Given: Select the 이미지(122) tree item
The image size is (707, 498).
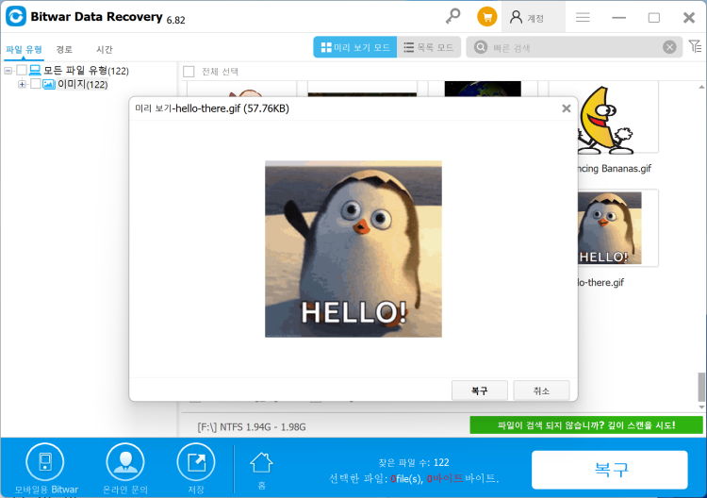Looking at the screenshot, I should [83, 84].
